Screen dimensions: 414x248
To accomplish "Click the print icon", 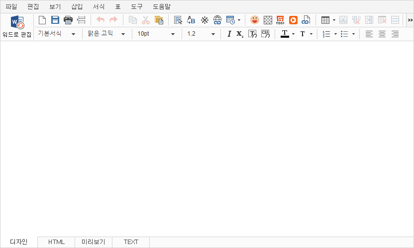I will pyautogui.click(x=68, y=20).
